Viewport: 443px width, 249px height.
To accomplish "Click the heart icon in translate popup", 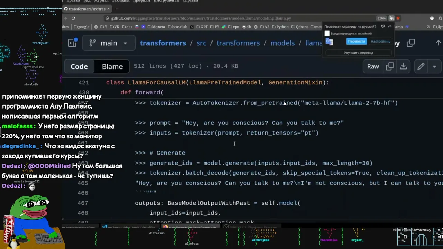I will pos(383,26).
